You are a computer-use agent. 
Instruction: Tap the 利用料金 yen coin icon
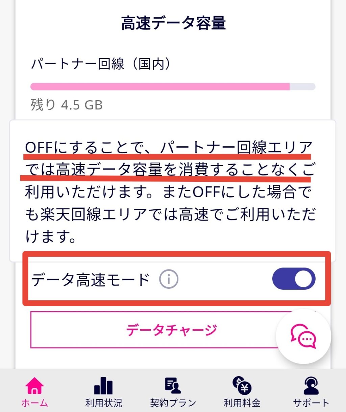coord(242,386)
